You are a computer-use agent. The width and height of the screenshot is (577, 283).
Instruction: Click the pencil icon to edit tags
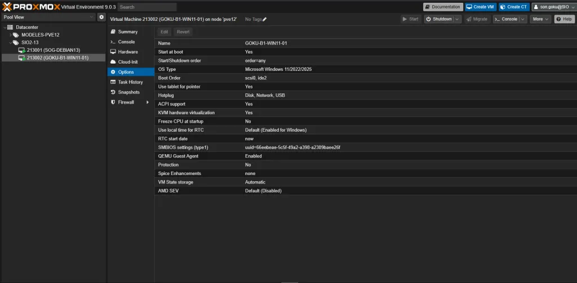[265, 19]
